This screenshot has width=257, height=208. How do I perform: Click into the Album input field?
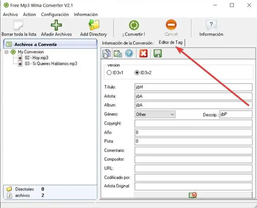pos(193,105)
